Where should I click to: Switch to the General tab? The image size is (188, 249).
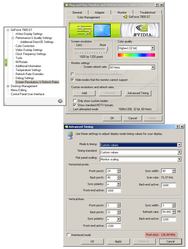coord(77,12)
